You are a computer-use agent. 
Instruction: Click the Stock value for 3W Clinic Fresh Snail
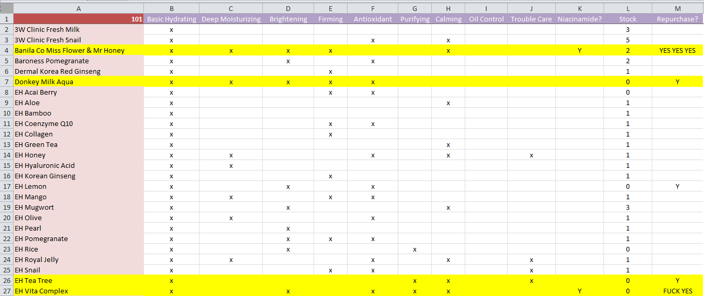[x=628, y=40]
